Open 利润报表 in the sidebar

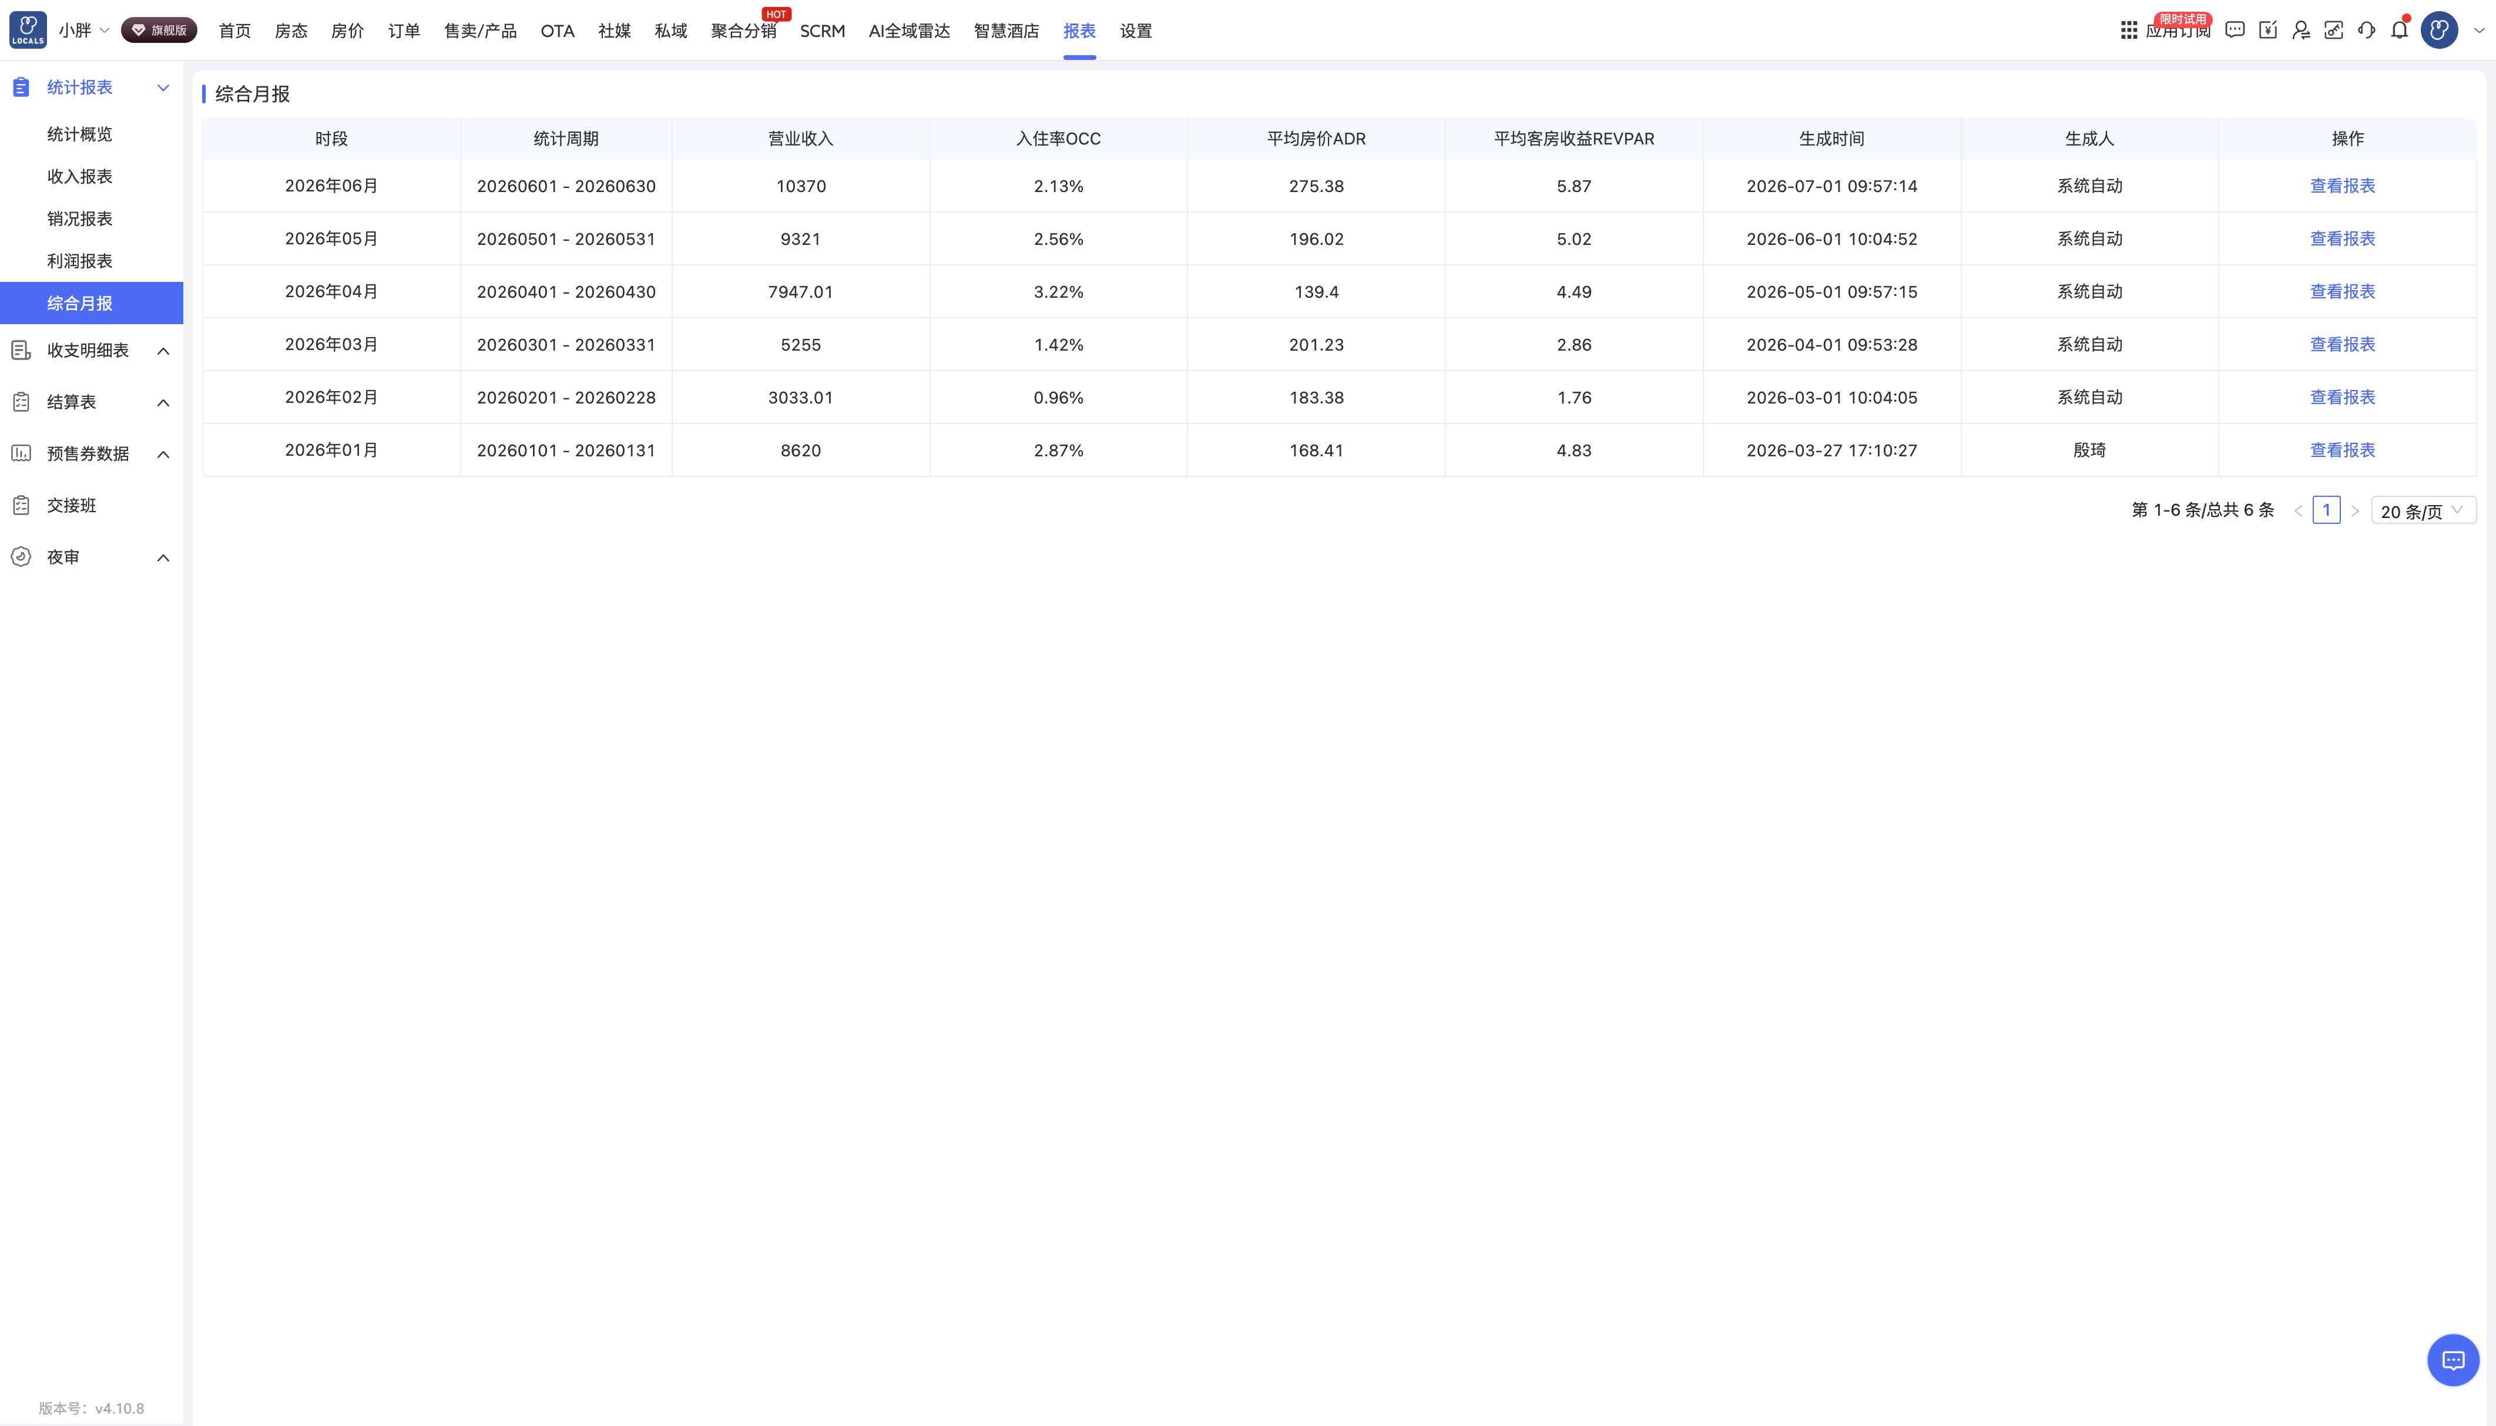tap(79, 261)
